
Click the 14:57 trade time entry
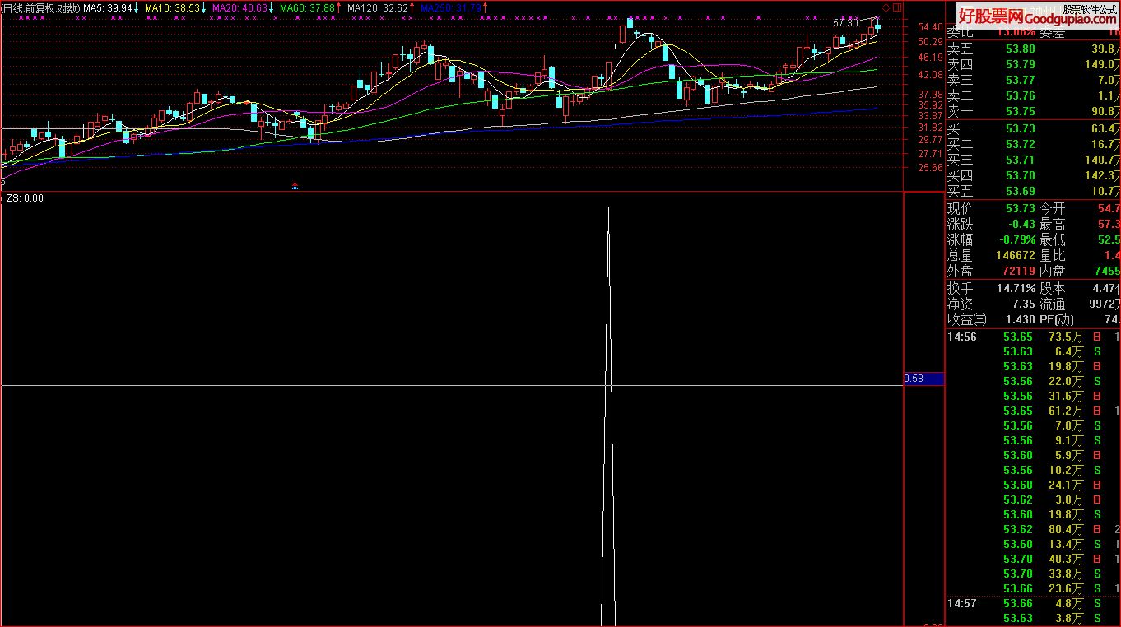pos(962,603)
